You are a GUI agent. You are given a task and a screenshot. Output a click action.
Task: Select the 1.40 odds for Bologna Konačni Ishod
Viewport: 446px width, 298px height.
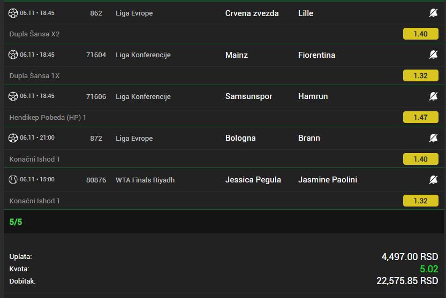[420, 159]
